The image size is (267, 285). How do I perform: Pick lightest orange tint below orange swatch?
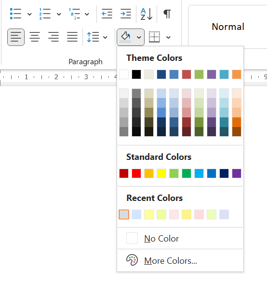pyautogui.click(x=237, y=93)
